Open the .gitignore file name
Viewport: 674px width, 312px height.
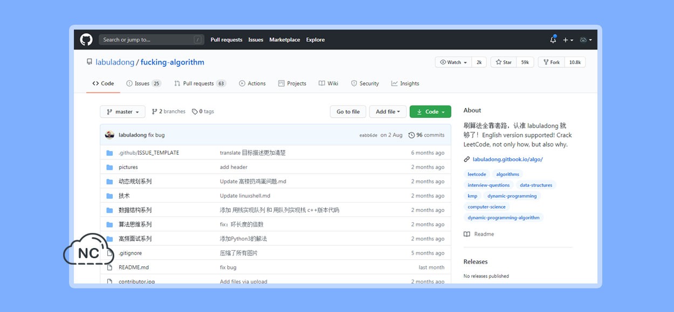click(x=130, y=253)
